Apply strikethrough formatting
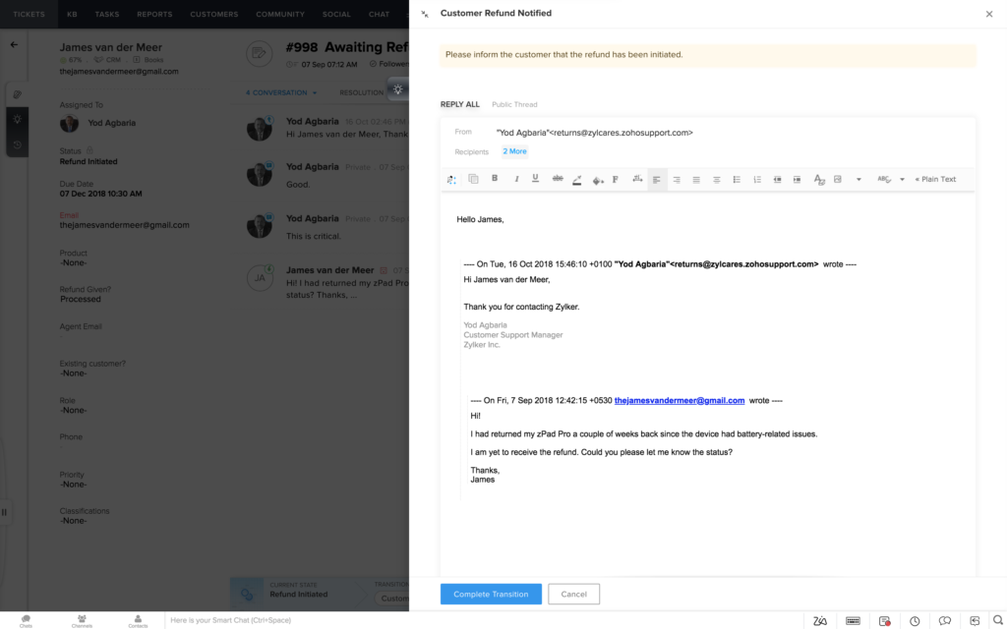 (x=558, y=179)
